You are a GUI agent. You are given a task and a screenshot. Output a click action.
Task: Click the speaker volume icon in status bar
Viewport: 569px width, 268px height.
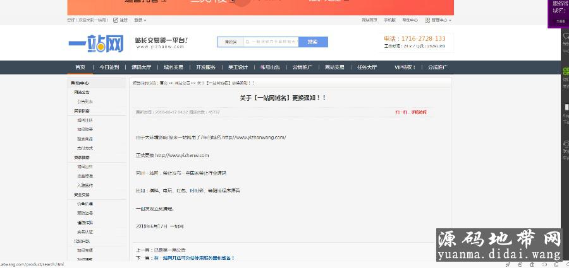point(544,265)
